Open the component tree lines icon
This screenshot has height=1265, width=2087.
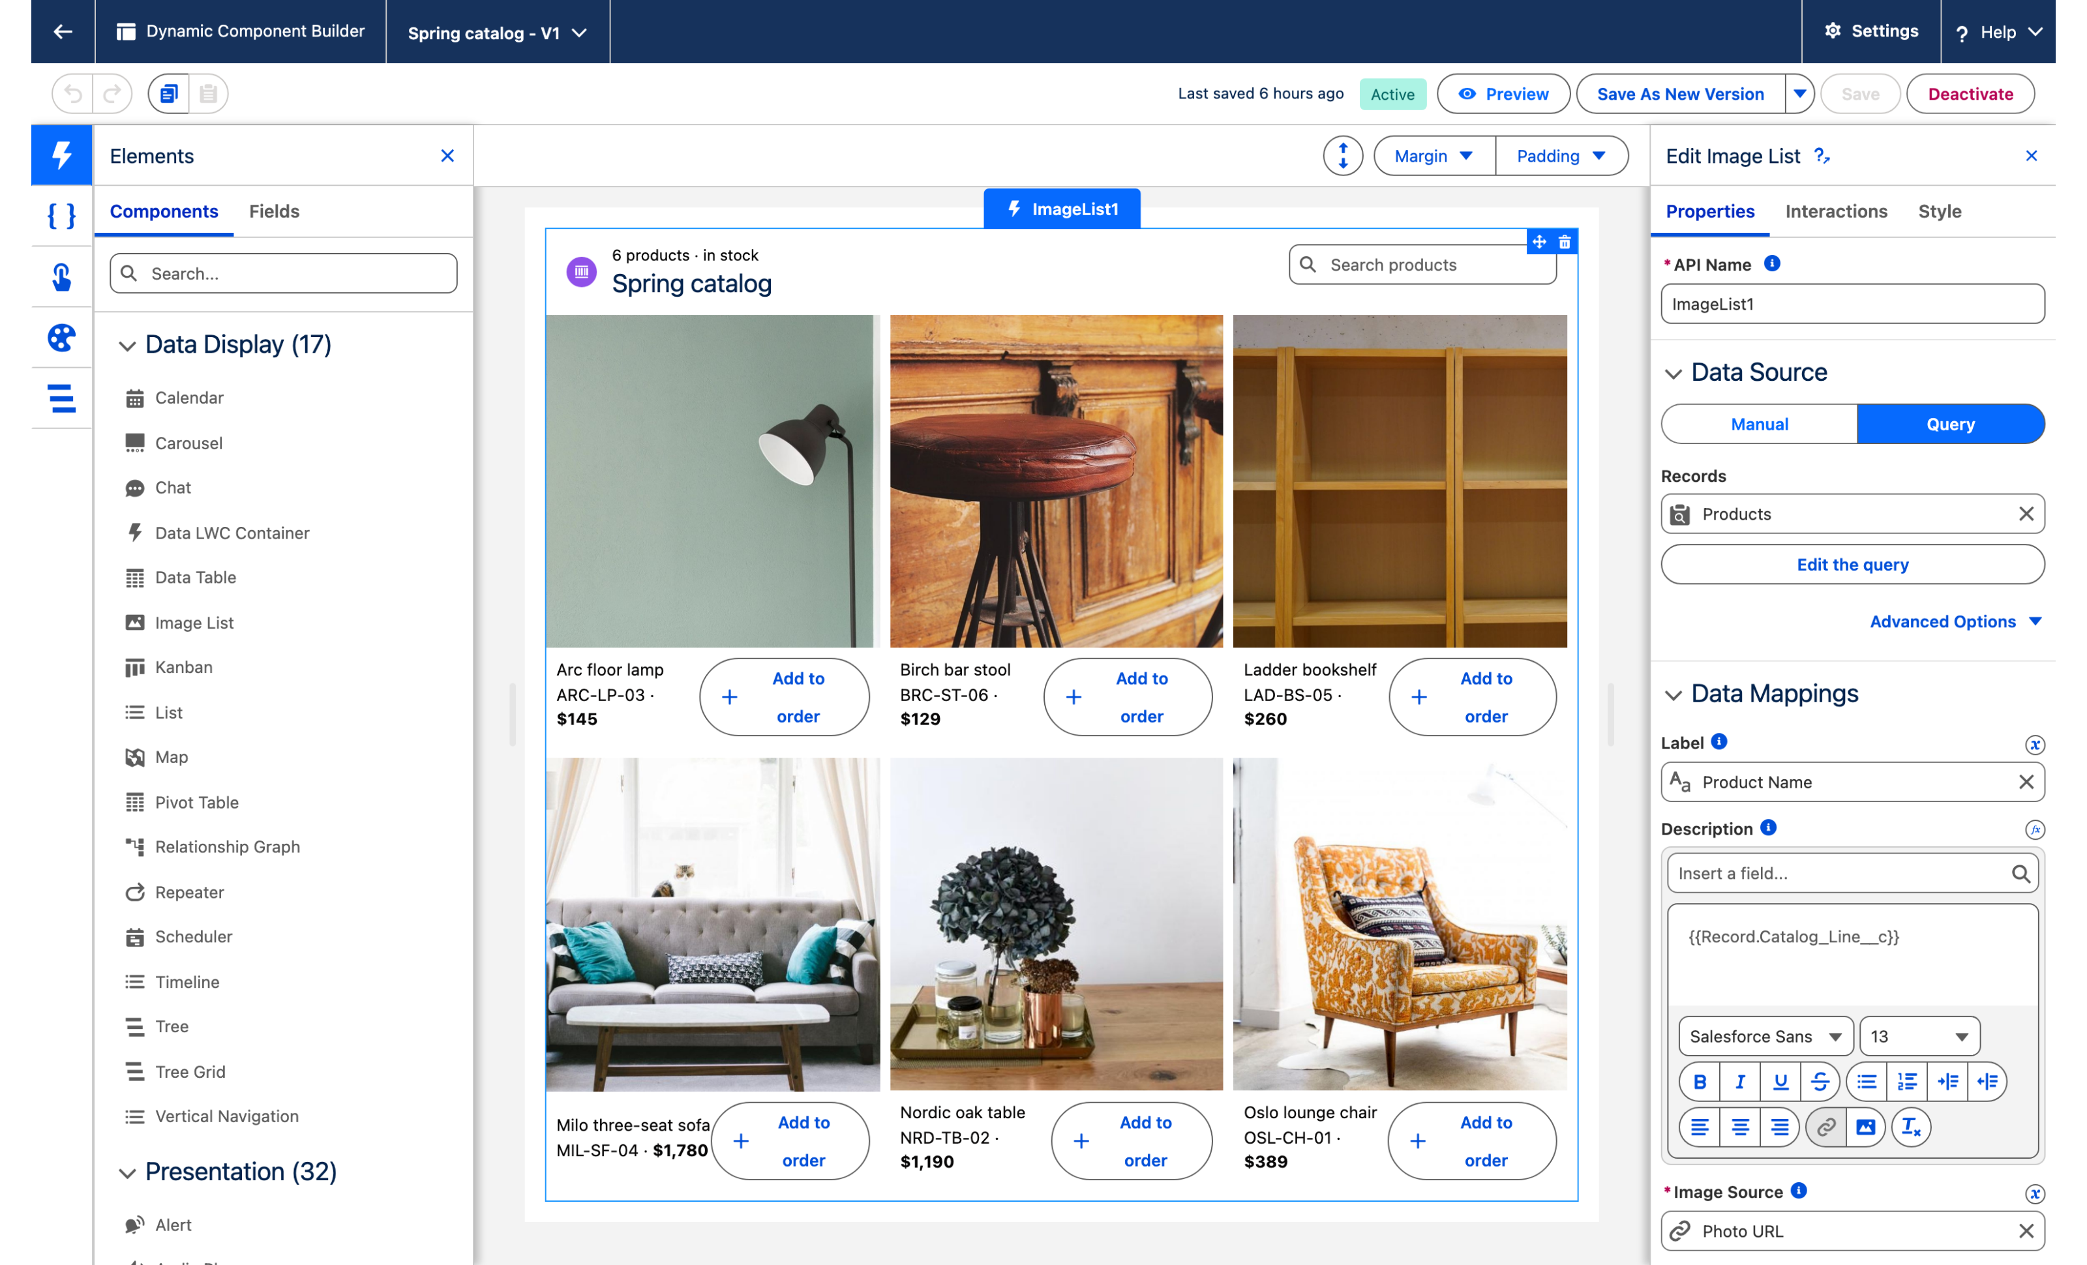(62, 398)
